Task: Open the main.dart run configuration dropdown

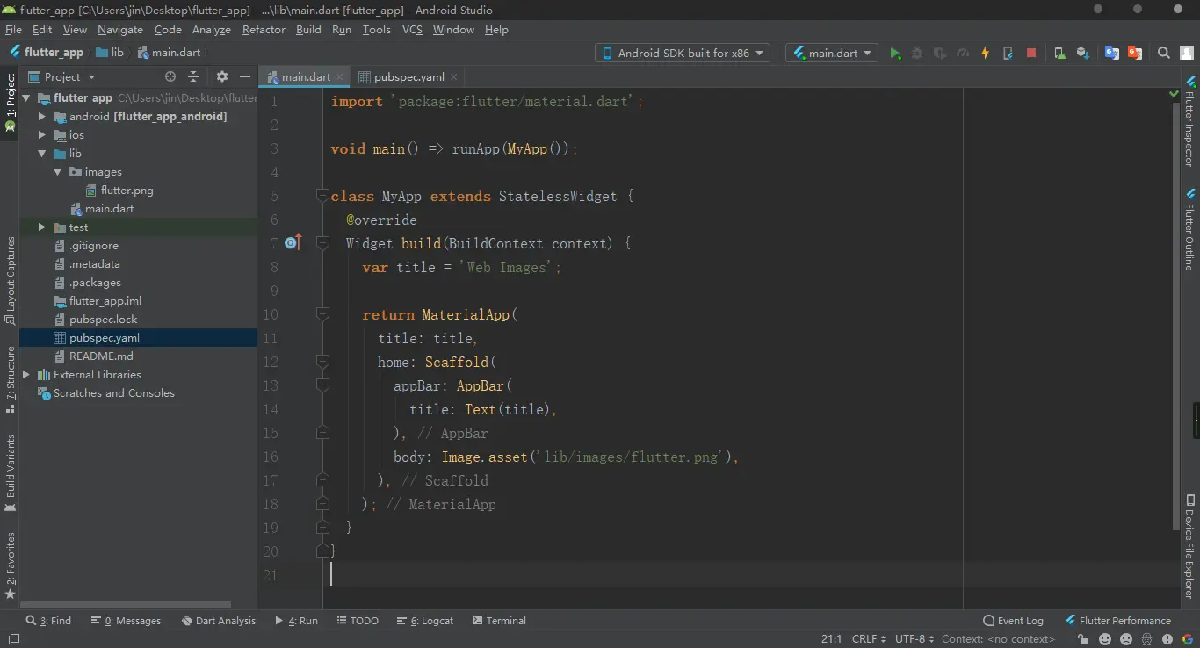Action: [831, 53]
